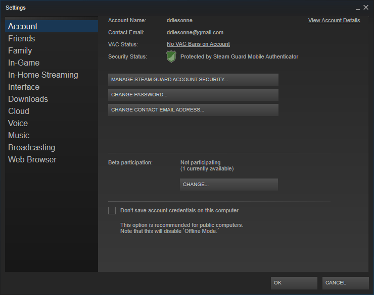The image size is (374, 295).
Task: Open the Downloads settings page
Action: 28,99
